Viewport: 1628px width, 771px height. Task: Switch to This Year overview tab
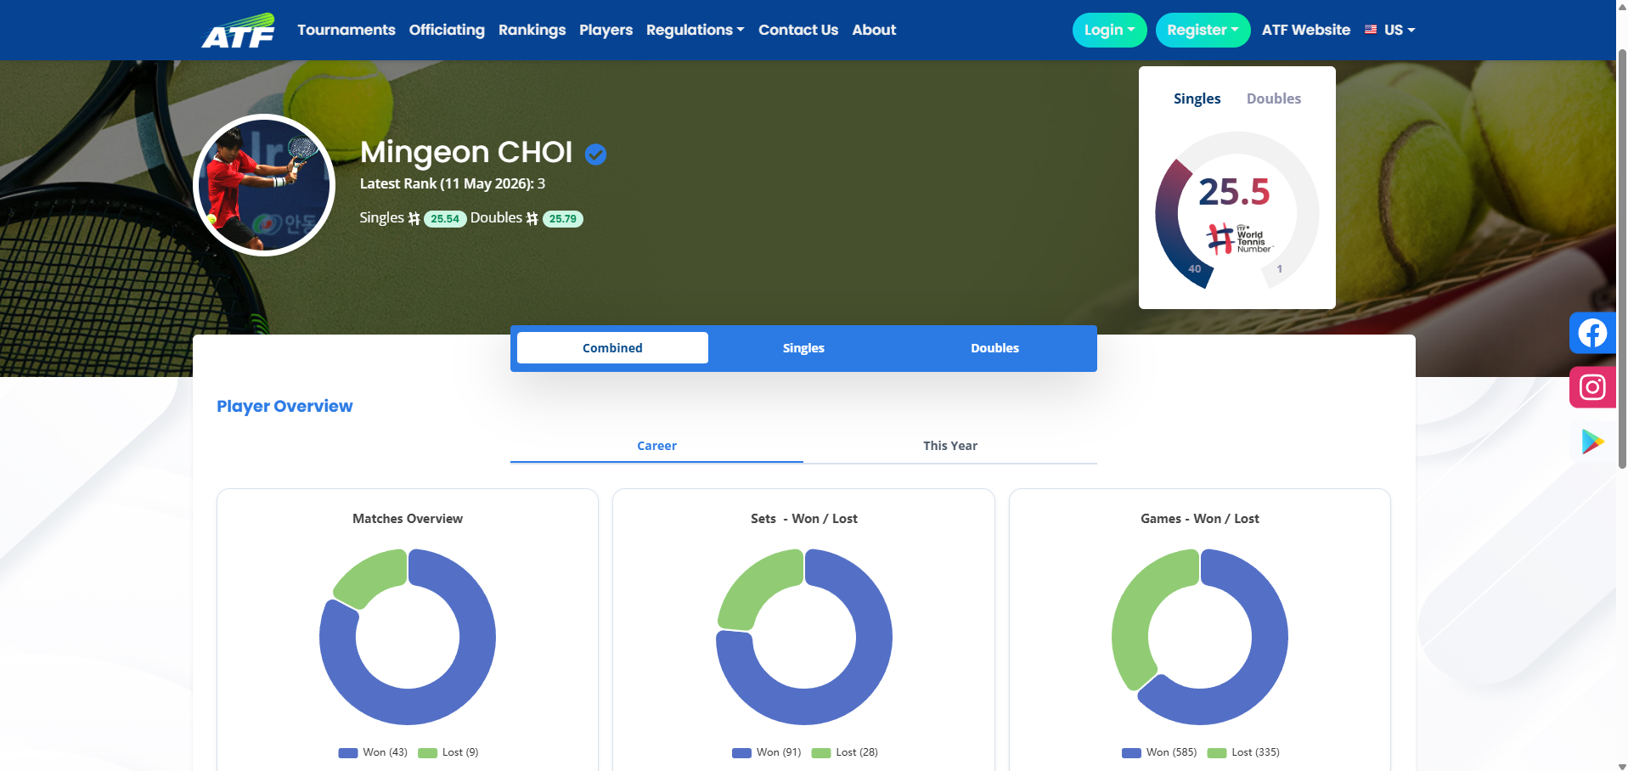tap(950, 446)
